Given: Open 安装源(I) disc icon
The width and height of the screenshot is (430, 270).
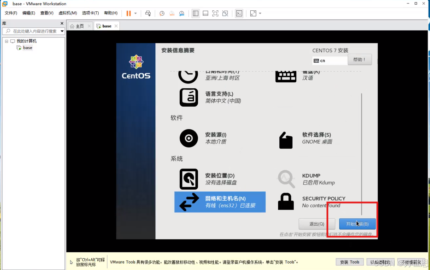Looking at the screenshot, I should [189, 138].
